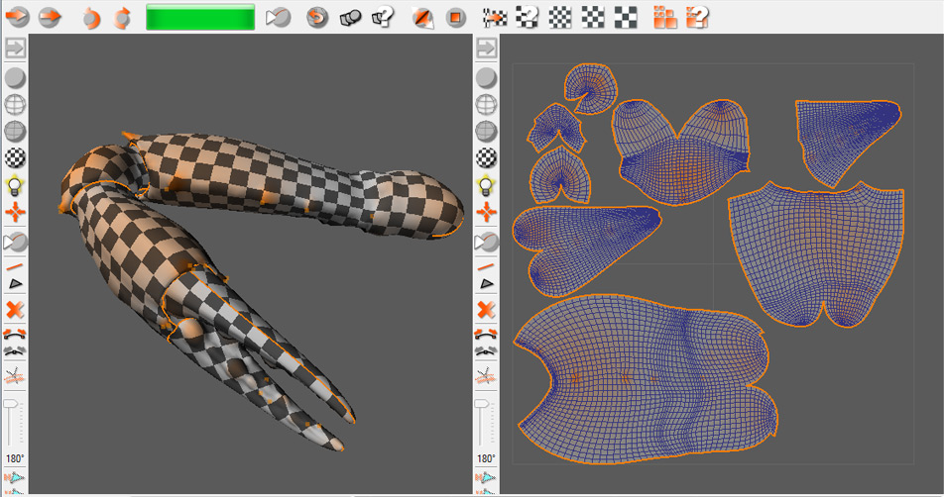Select black triangle face tool in UV view
Image resolution: width=944 pixels, height=497 pixels.
(487, 284)
